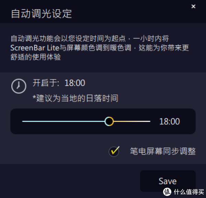Click the dark slider panel background

click(103, 130)
